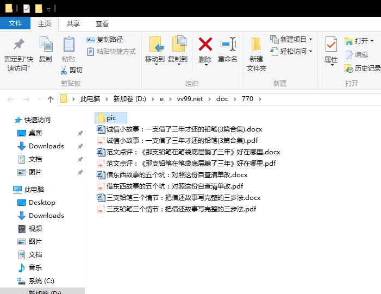This screenshot has height=294, width=381.
Task: Select 系统 (C:) drive
Action: (x=36, y=281)
